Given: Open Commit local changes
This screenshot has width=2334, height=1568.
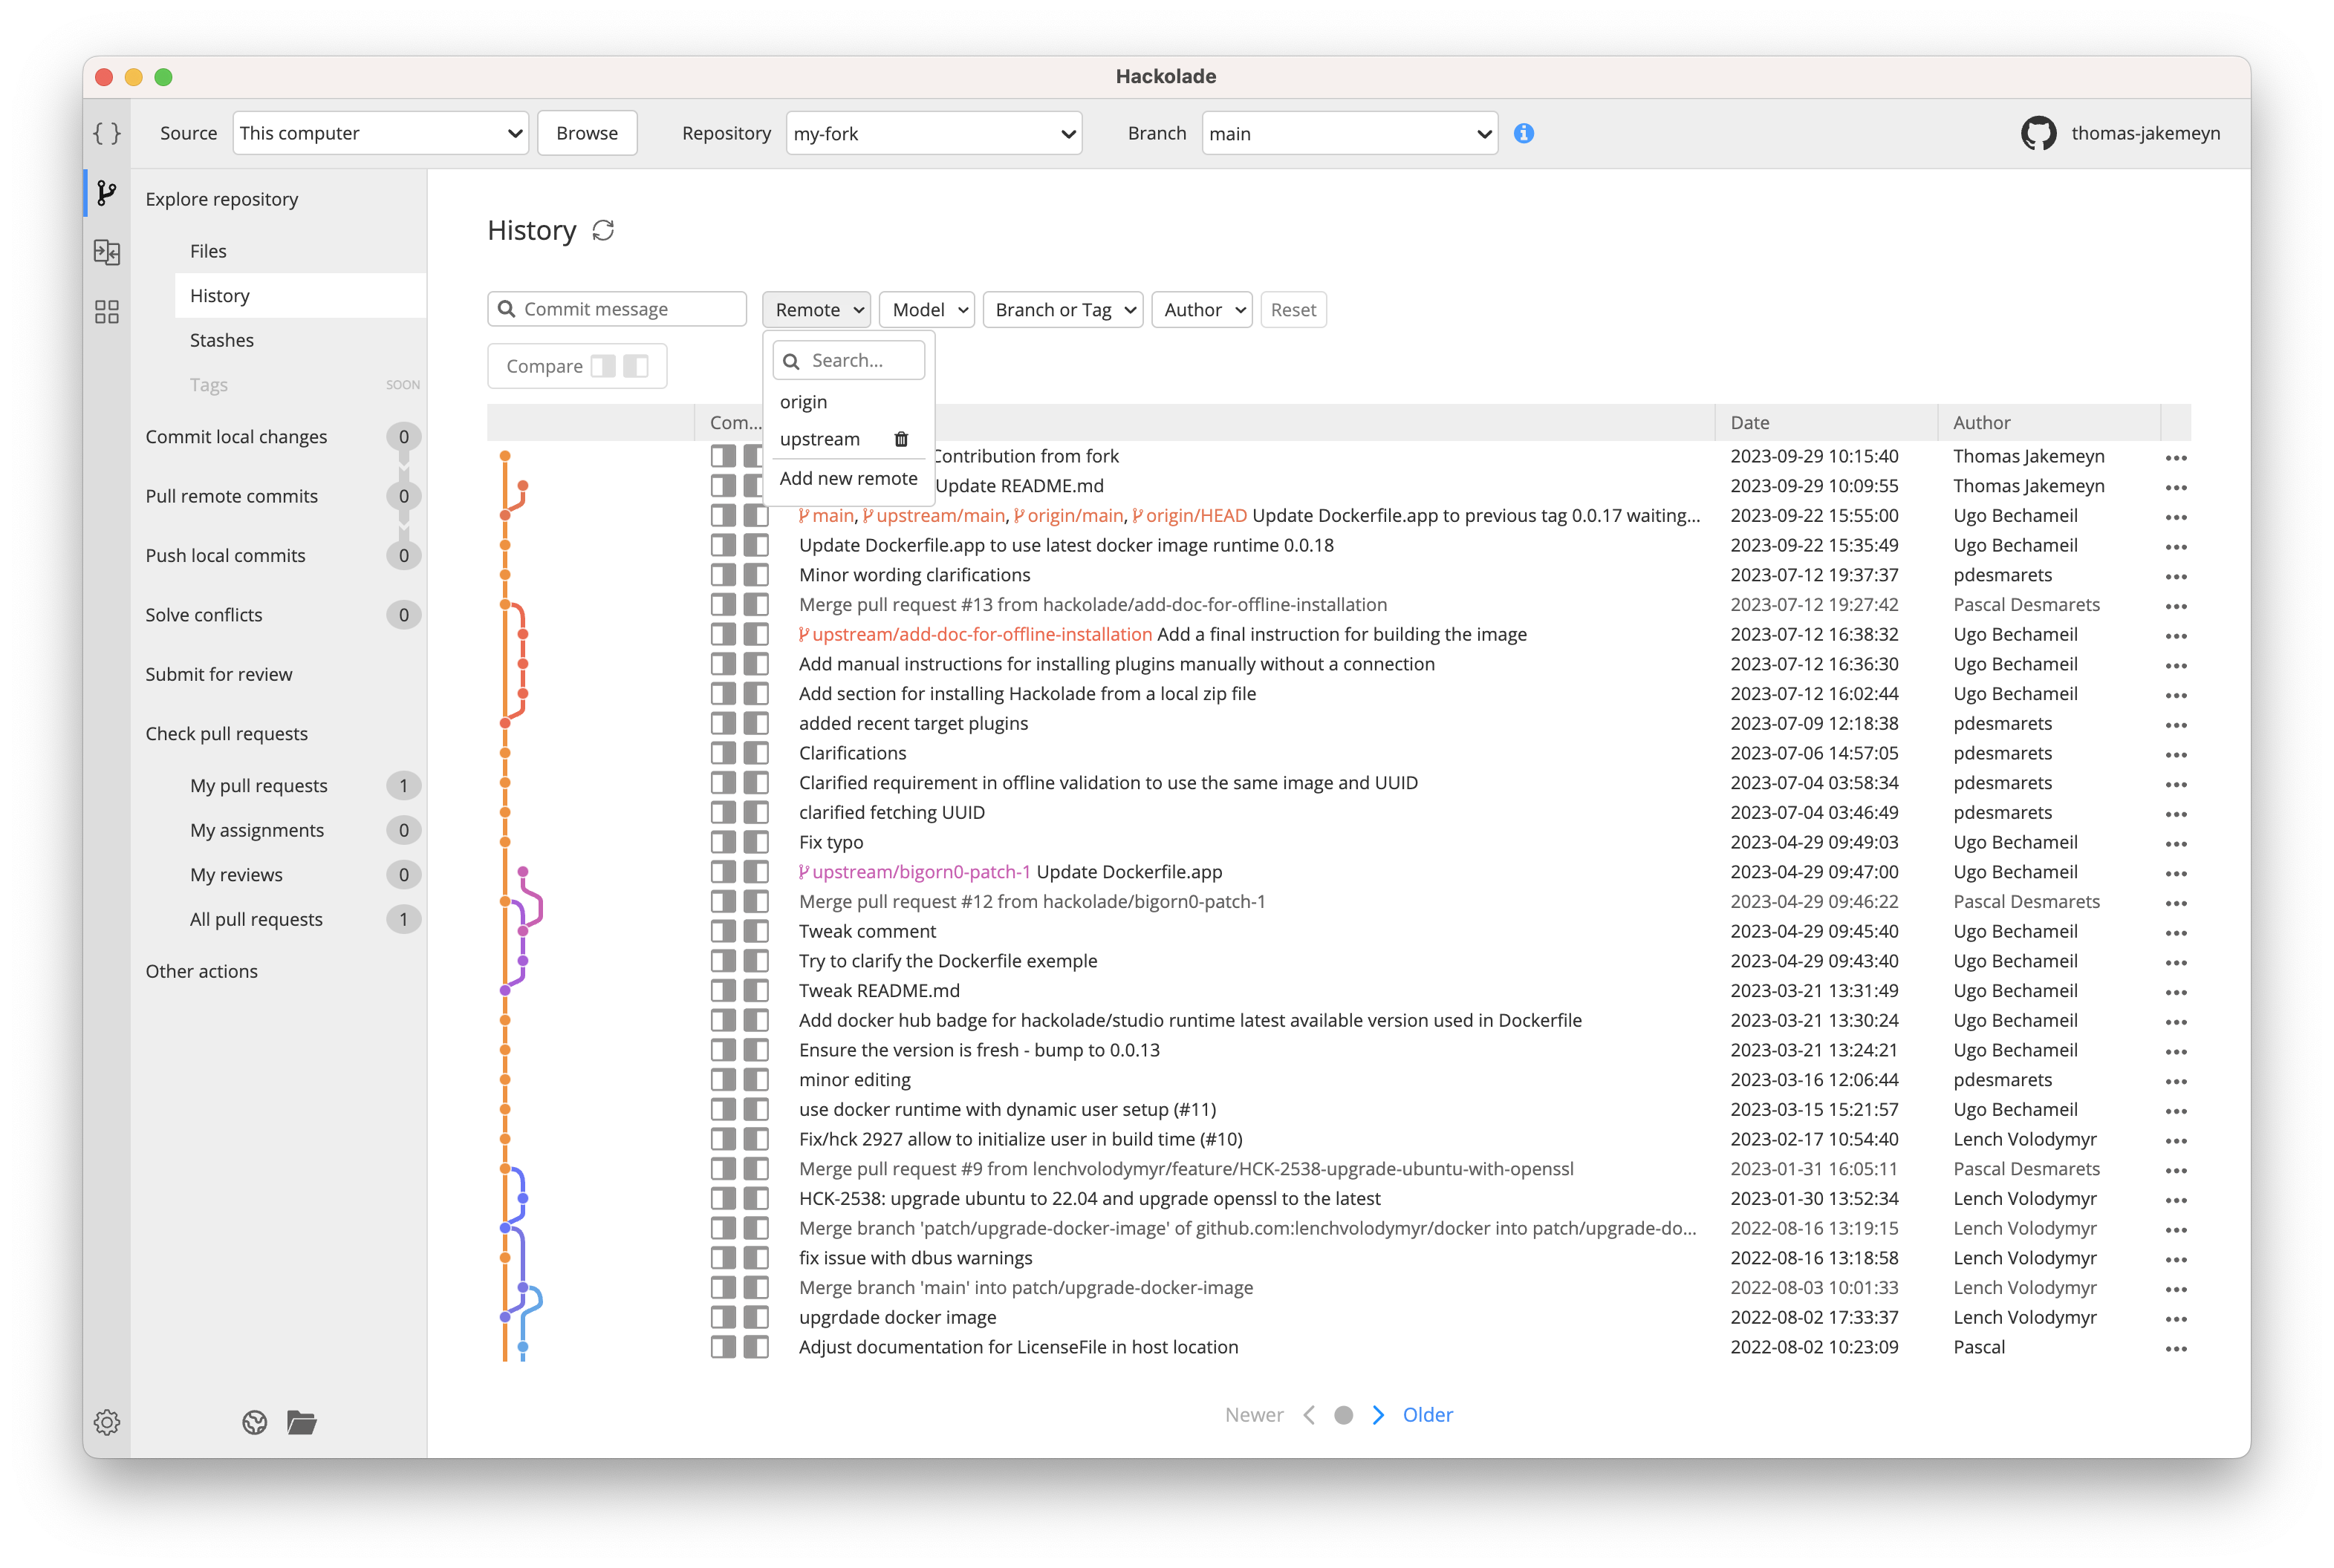Looking at the screenshot, I should pyautogui.click(x=236, y=436).
